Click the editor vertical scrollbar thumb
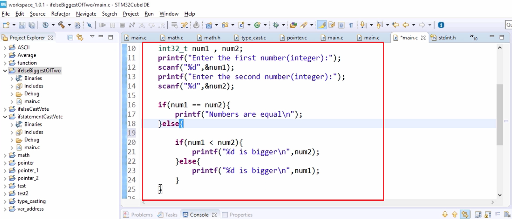This screenshot has height=219, width=512. tap(500, 115)
